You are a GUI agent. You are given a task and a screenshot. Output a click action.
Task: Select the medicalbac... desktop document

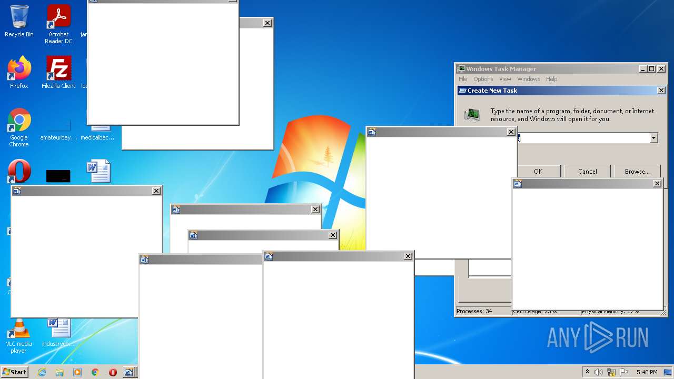coord(97,132)
